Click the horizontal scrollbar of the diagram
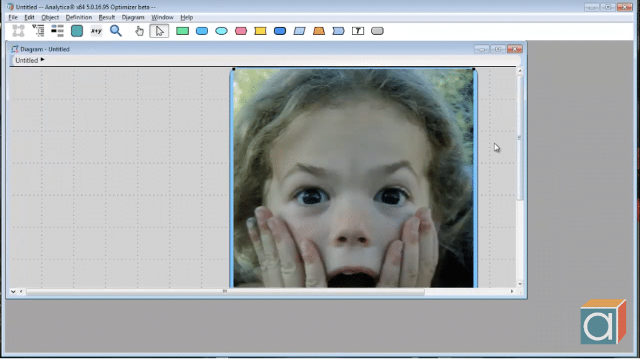 225,292
